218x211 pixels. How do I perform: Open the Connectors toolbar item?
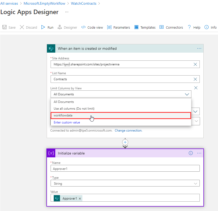[171, 27]
